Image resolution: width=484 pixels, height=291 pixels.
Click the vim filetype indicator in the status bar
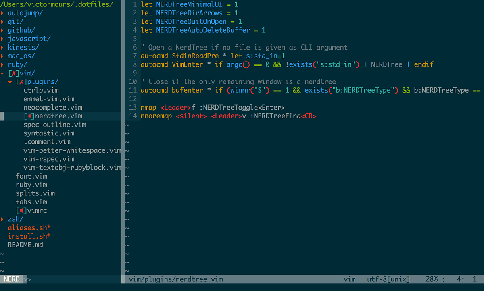349,279
